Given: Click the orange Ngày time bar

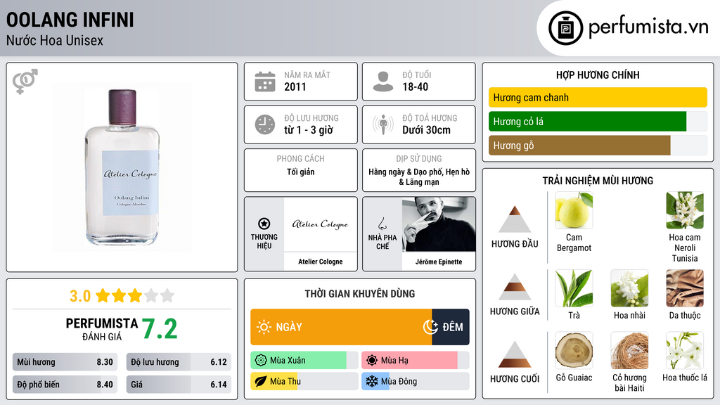Looking at the screenshot, I should 341,327.
